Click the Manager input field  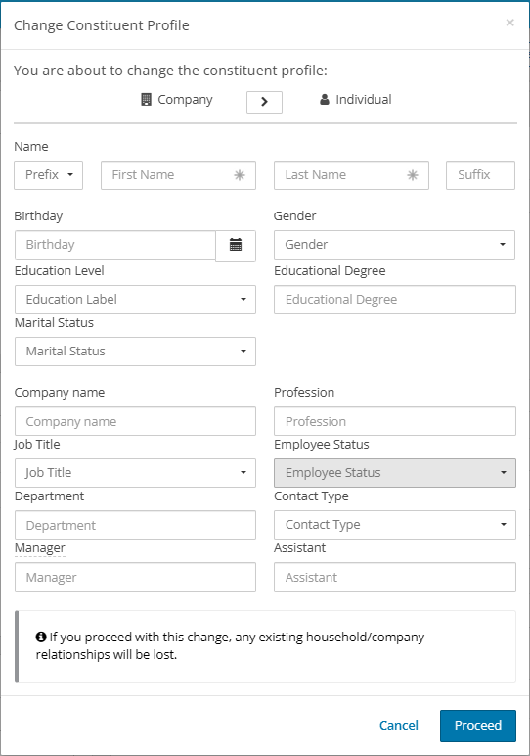(x=135, y=577)
